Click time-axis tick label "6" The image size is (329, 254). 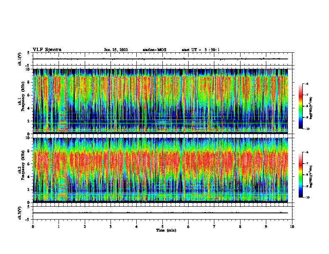[x=189, y=227]
